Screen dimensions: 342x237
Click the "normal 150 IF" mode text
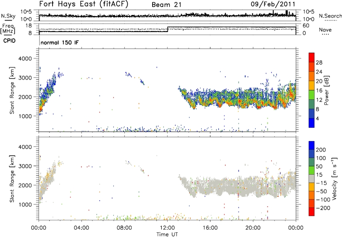tap(59, 42)
